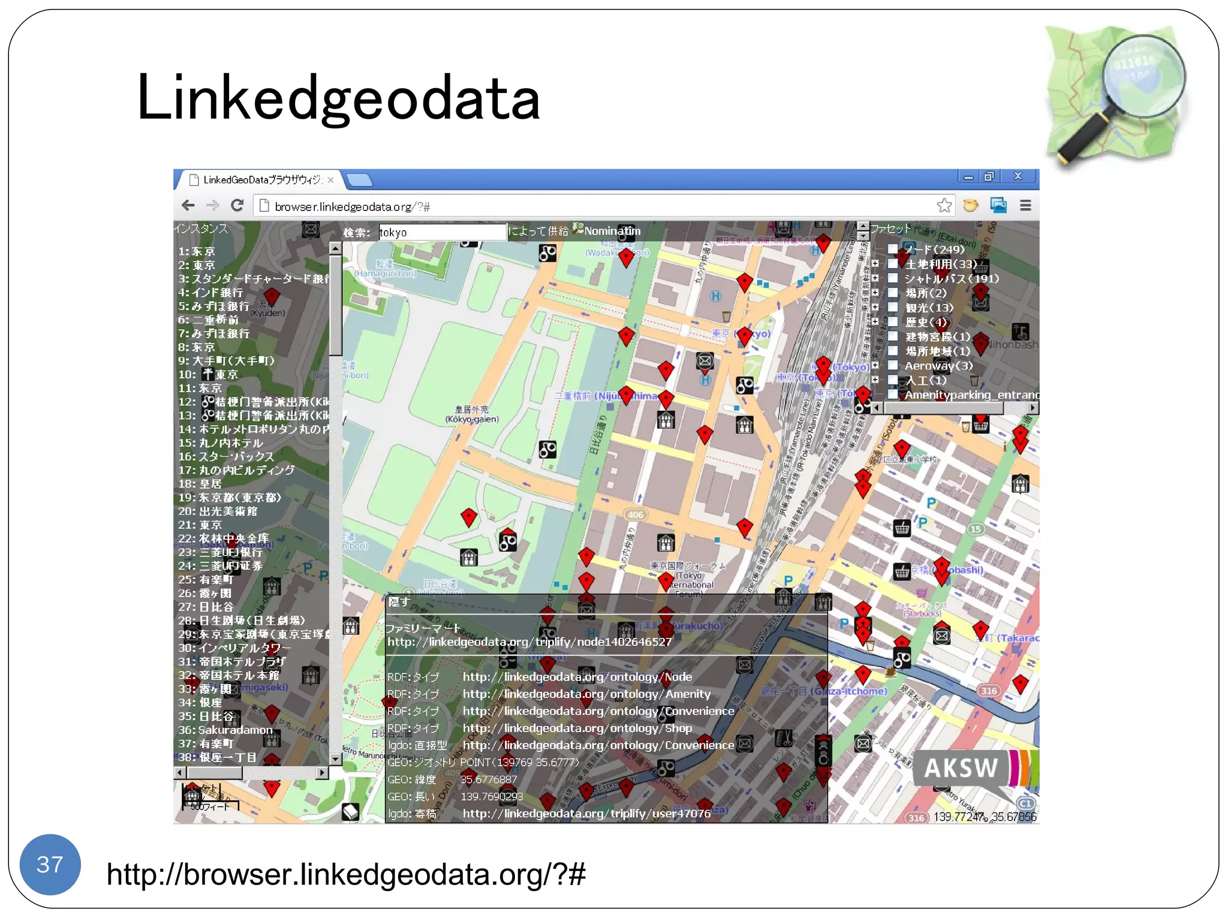Open the Chrome menu hamburger icon
The height and width of the screenshot is (921, 1228).
[x=1025, y=206]
